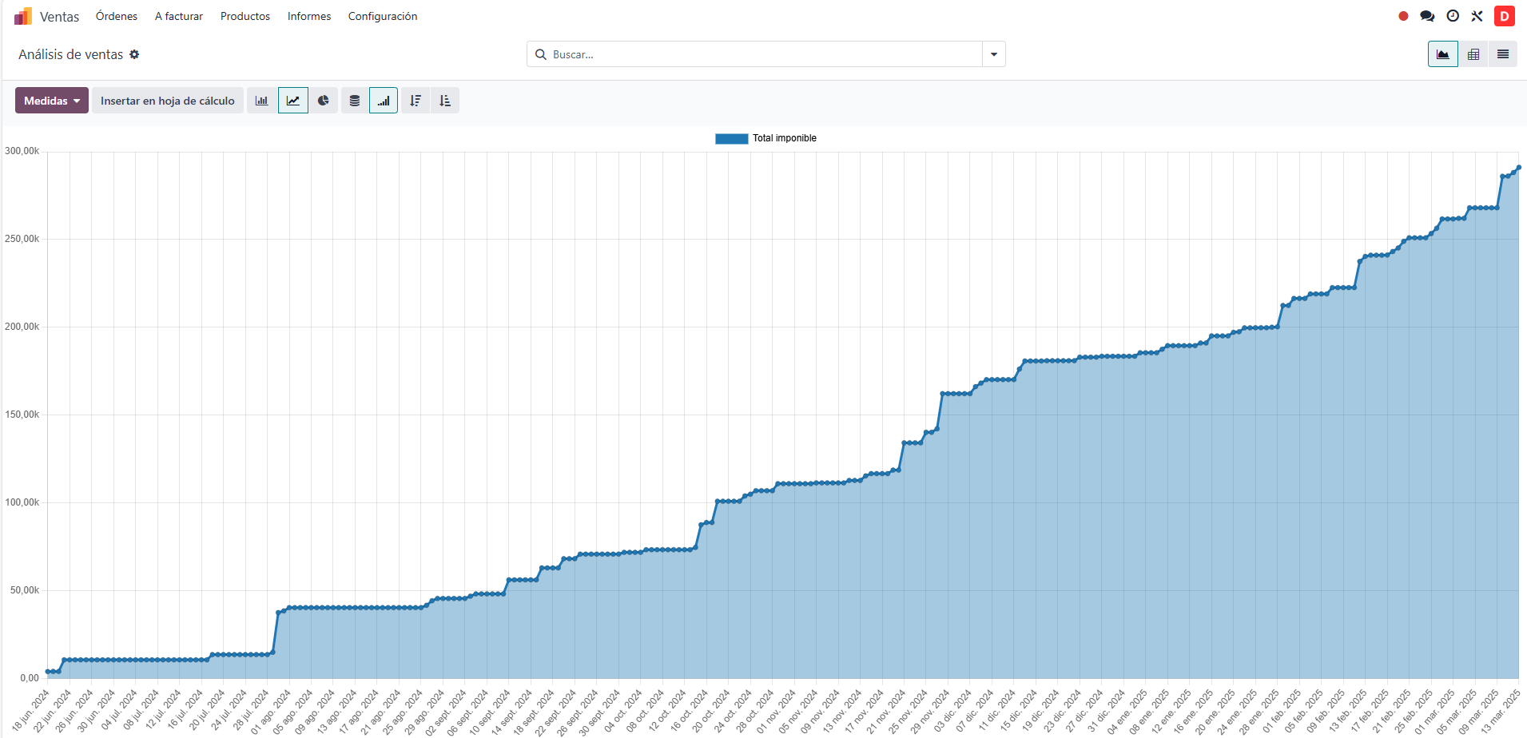Viewport: 1527px width, 738px height.
Task: Toggle the stacked chart option
Action: pyautogui.click(x=355, y=101)
